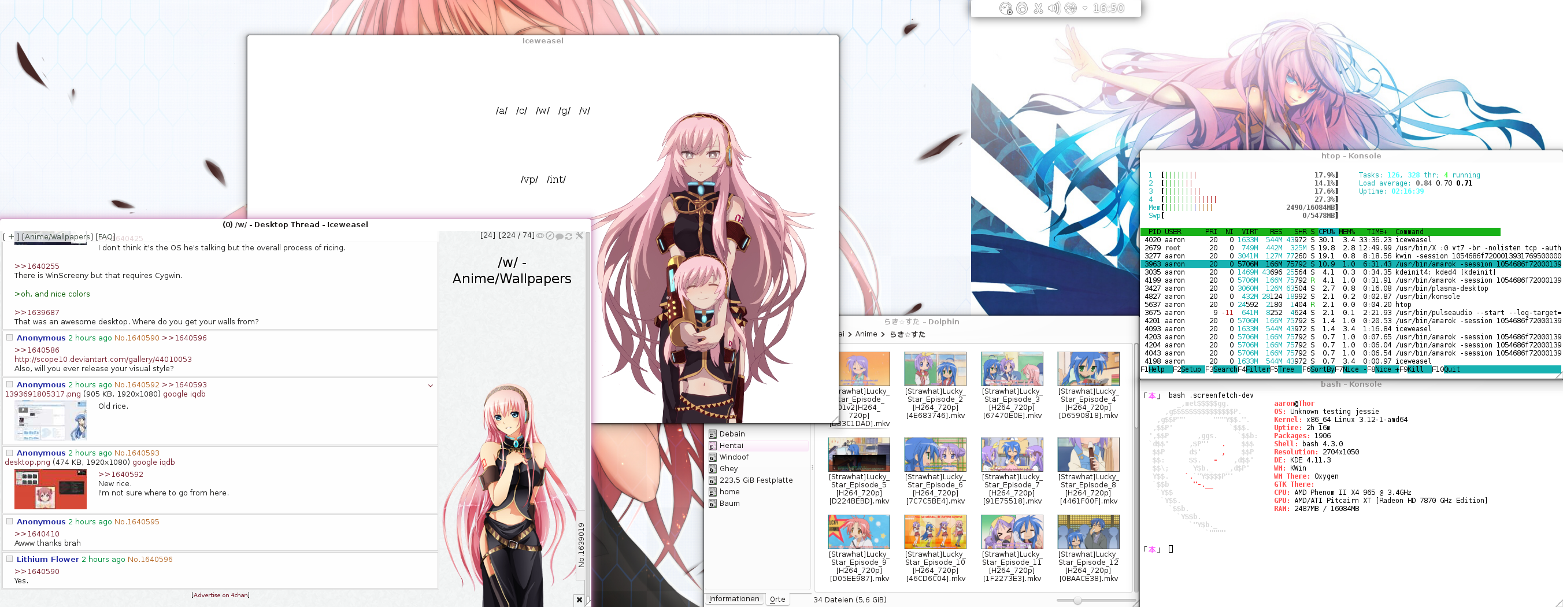Adjust the Dolphin icon zoom slider
Screen dimensions: 1563x607
(x=1077, y=600)
